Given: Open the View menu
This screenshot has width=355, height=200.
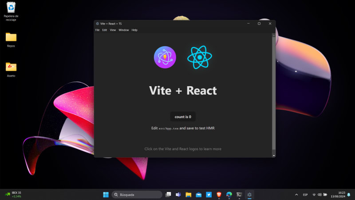Looking at the screenshot, I should pos(113,30).
